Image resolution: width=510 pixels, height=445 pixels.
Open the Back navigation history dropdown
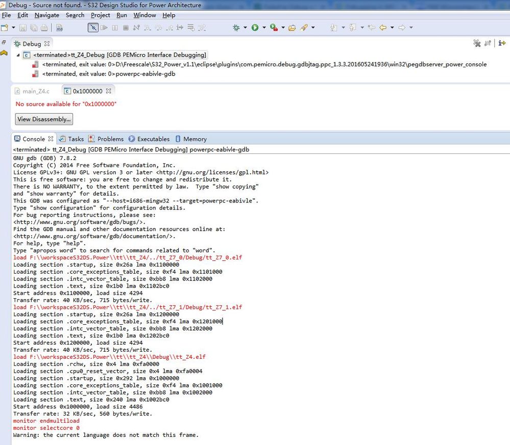[392, 28]
